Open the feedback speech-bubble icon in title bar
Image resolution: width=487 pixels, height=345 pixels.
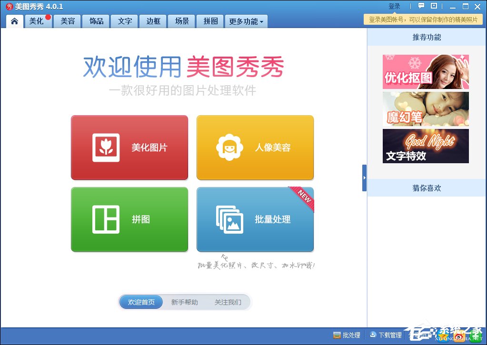(x=421, y=6)
